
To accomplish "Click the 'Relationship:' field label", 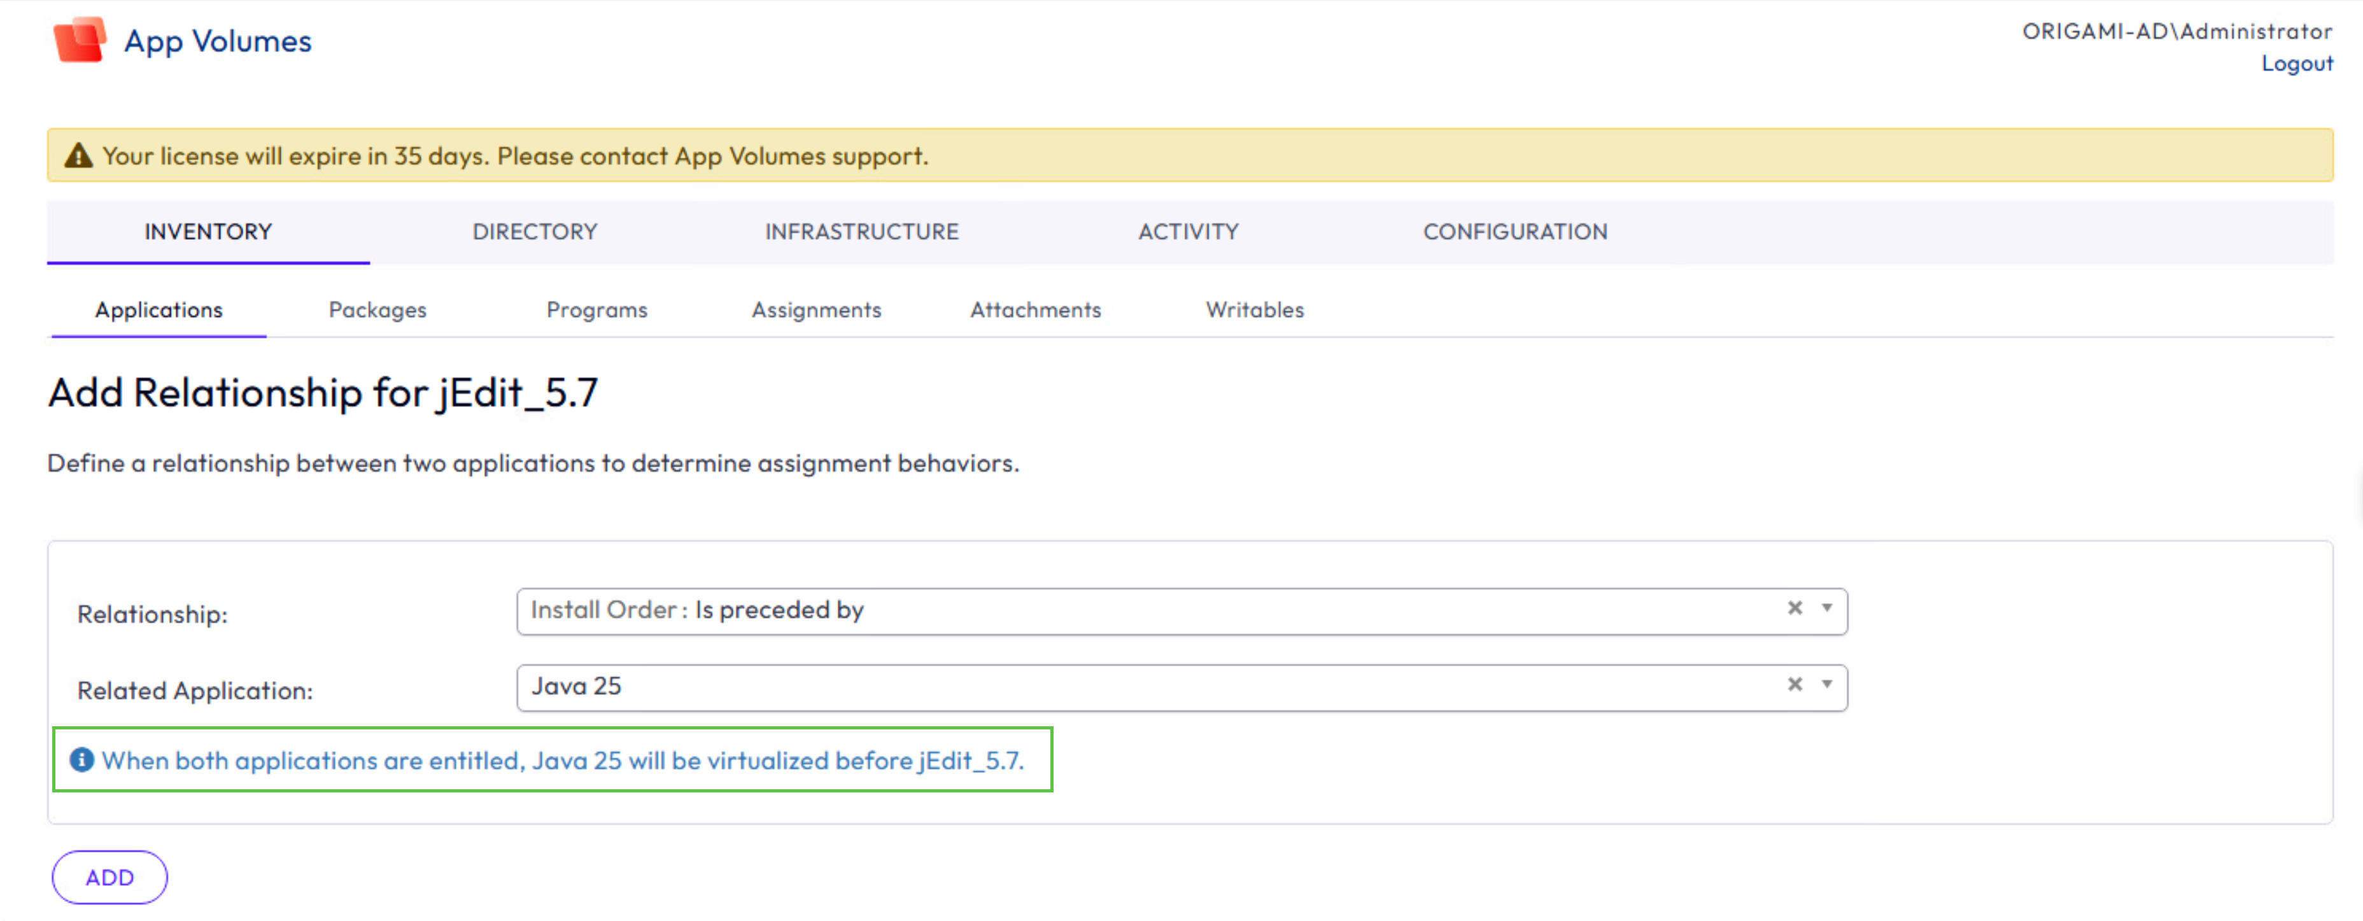I will pyautogui.click(x=152, y=614).
